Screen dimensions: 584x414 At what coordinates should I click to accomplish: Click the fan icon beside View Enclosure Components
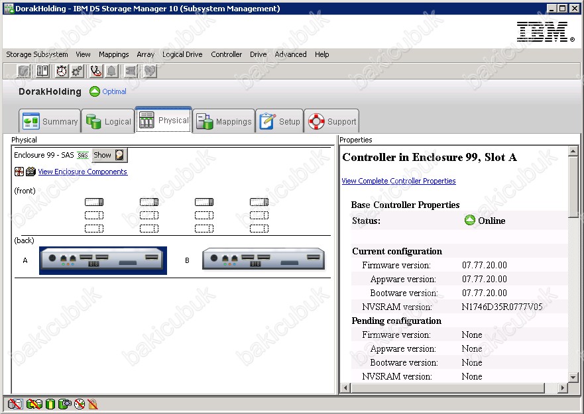[x=19, y=172]
